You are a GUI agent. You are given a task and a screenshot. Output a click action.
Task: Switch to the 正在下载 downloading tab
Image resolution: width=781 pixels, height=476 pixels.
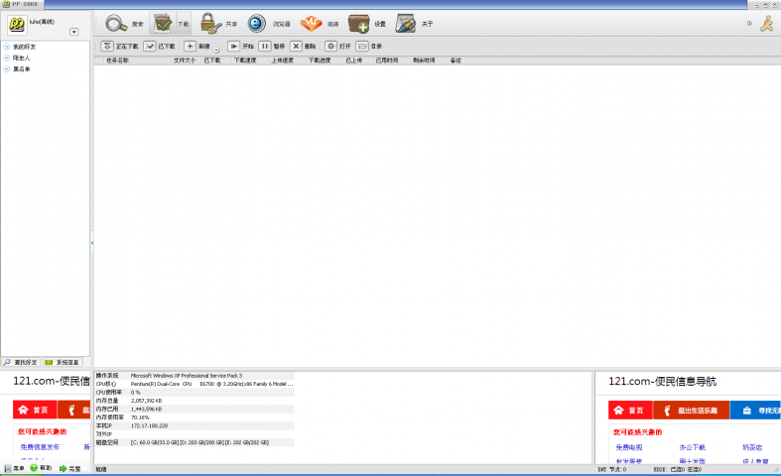[x=120, y=46]
